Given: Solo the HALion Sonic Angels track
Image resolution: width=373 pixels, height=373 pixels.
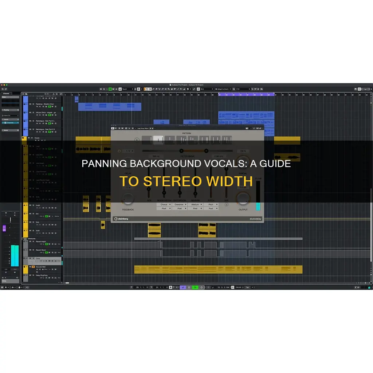Looking at the screenshot, I should [33, 113].
